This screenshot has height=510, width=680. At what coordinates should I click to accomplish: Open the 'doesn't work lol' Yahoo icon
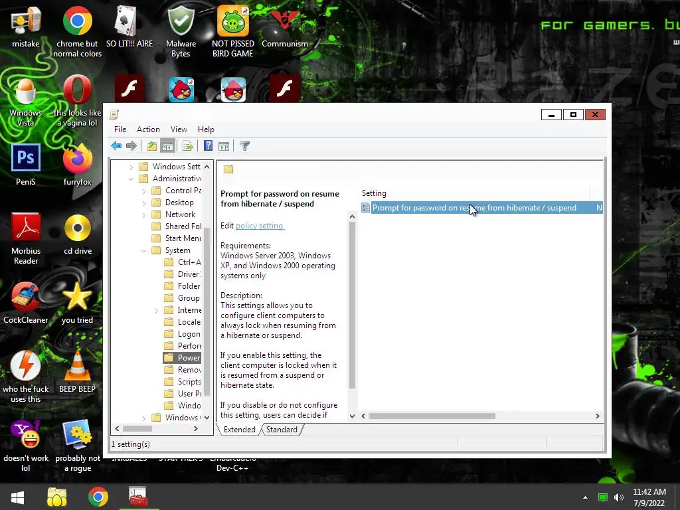tap(26, 446)
